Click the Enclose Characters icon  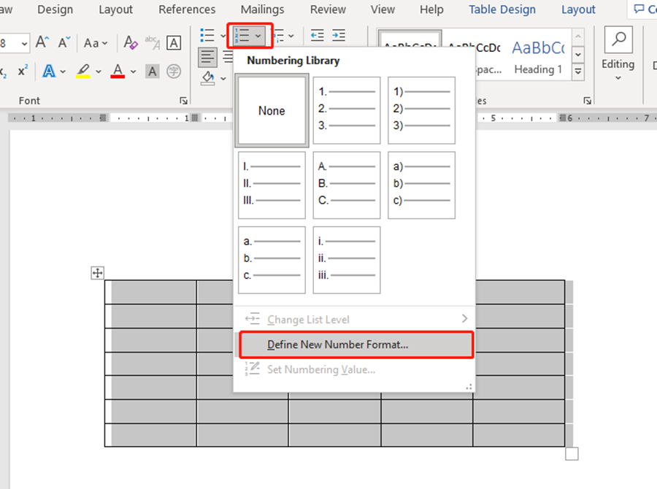tap(174, 72)
